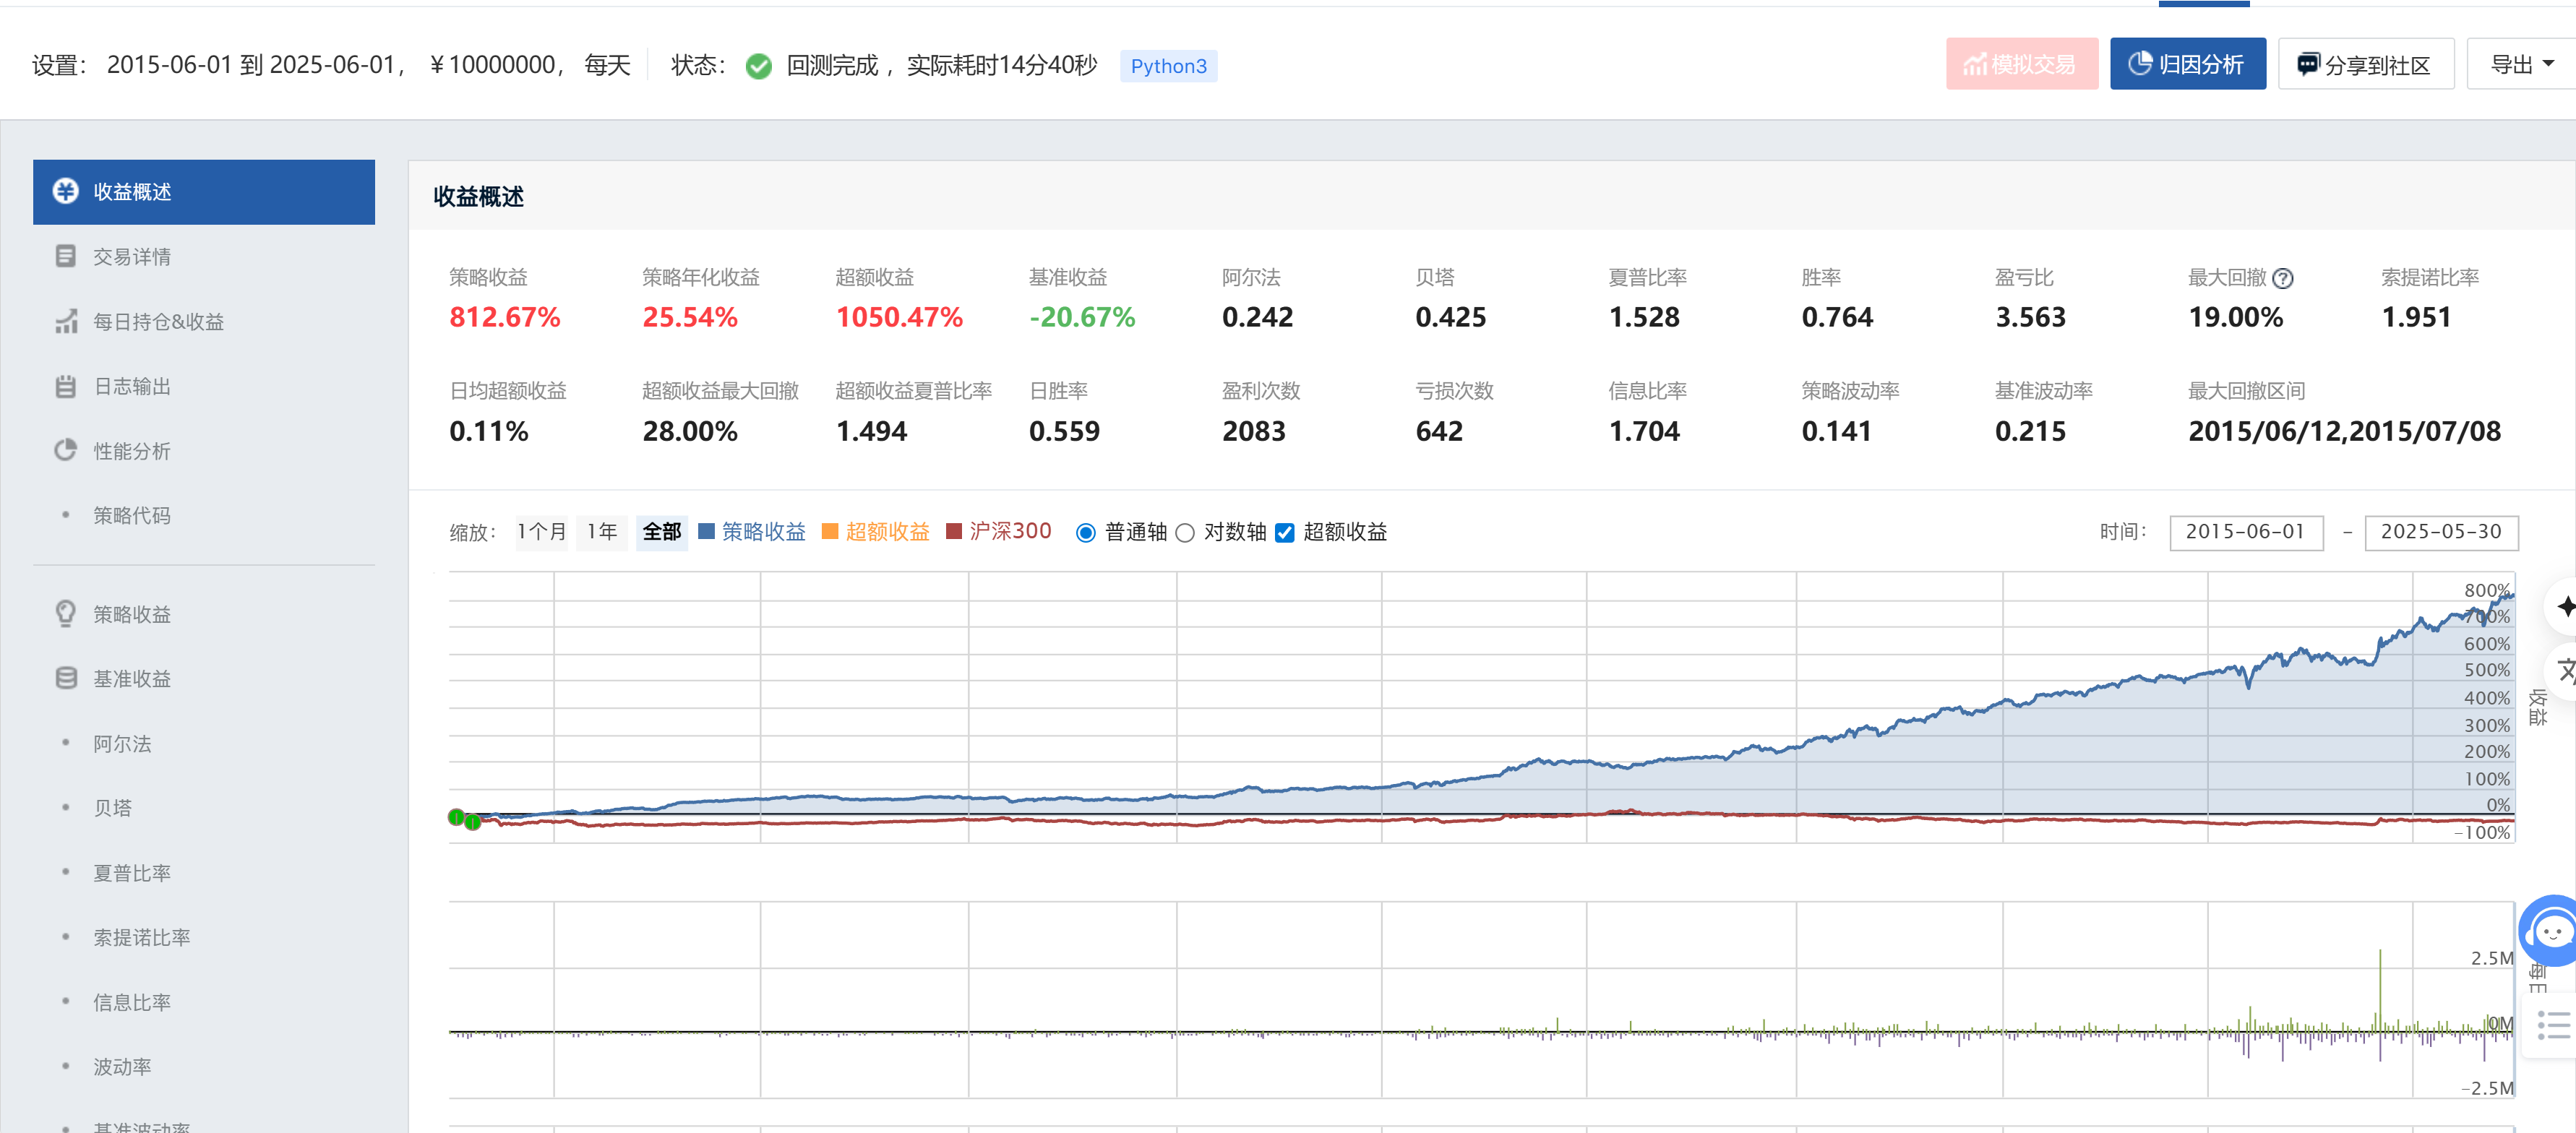
Task: Click the 夏普比率 value 1.528
Action: (1644, 318)
